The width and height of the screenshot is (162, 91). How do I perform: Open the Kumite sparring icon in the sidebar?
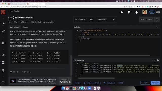(3, 31)
